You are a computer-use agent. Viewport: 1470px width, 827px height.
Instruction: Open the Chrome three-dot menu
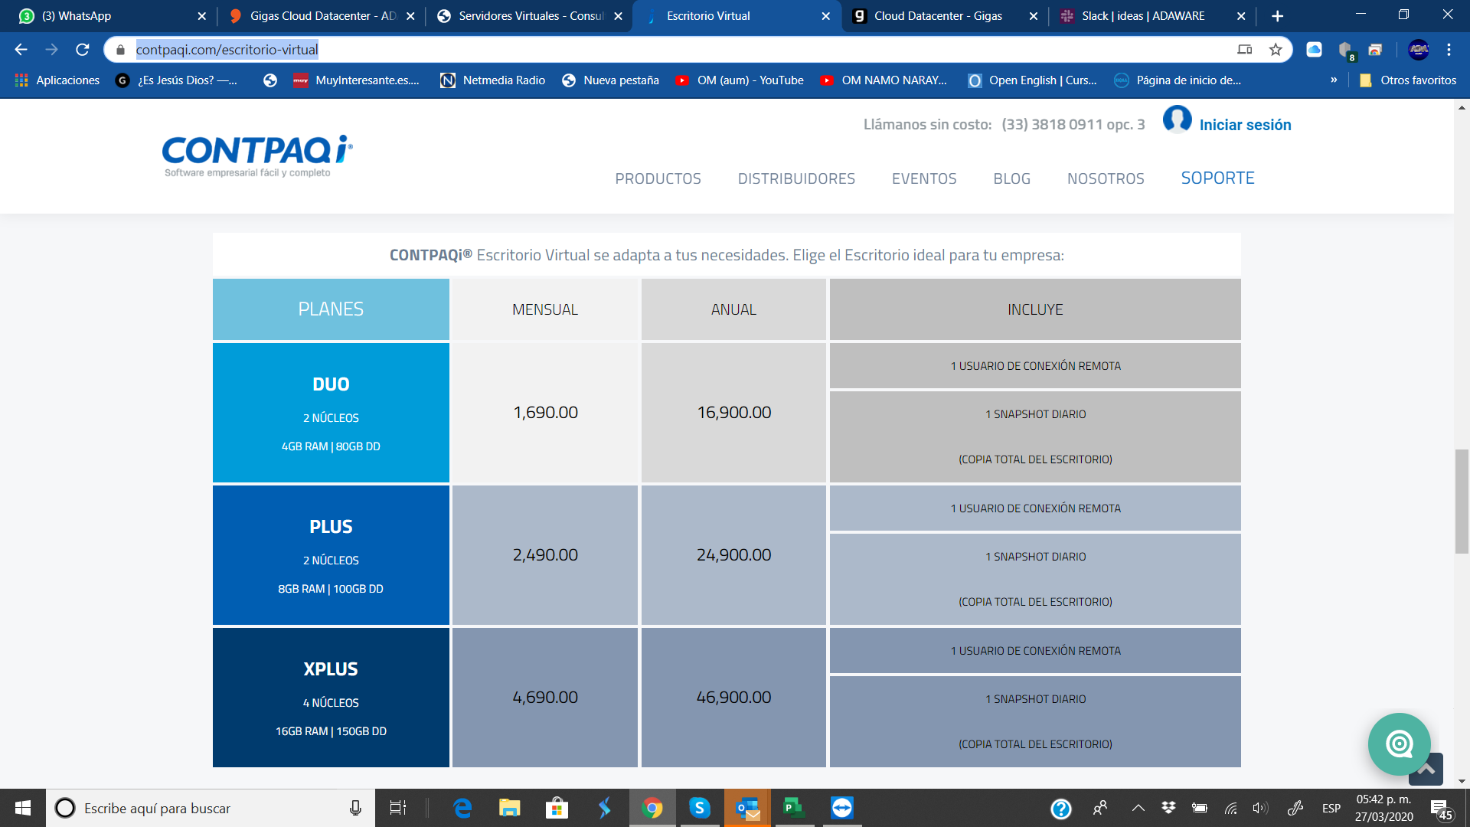[1449, 50]
